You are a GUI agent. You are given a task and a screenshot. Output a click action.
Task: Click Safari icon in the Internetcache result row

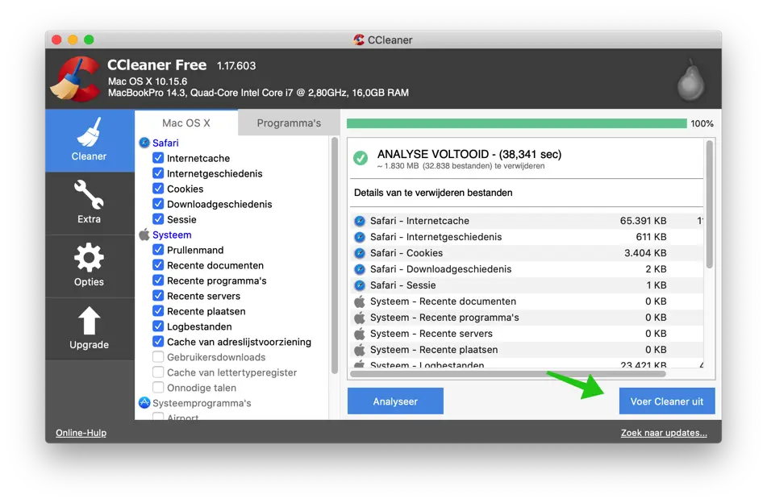pyautogui.click(x=360, y=221)
